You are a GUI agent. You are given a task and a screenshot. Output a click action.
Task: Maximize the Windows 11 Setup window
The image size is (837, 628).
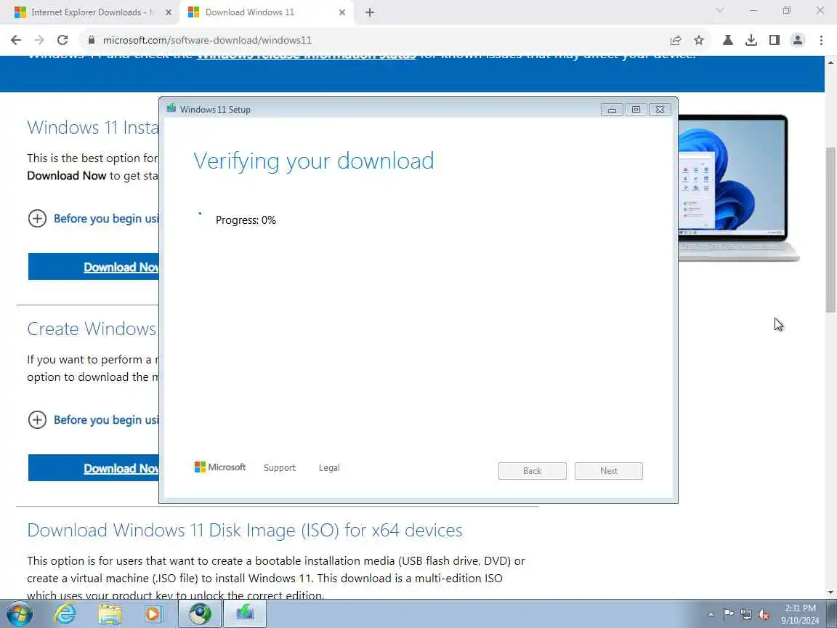coord(636,110)
